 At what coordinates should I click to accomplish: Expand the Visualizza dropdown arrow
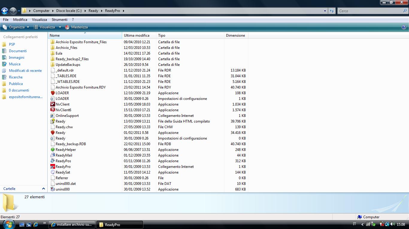coord(60,27)
